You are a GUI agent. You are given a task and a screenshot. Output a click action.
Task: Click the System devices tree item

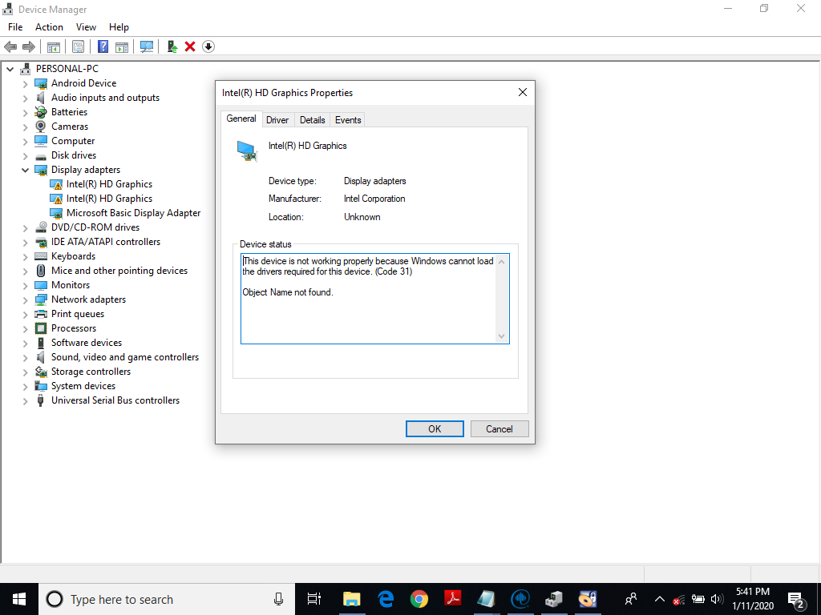pyautogui.click(x=83, y=386)
